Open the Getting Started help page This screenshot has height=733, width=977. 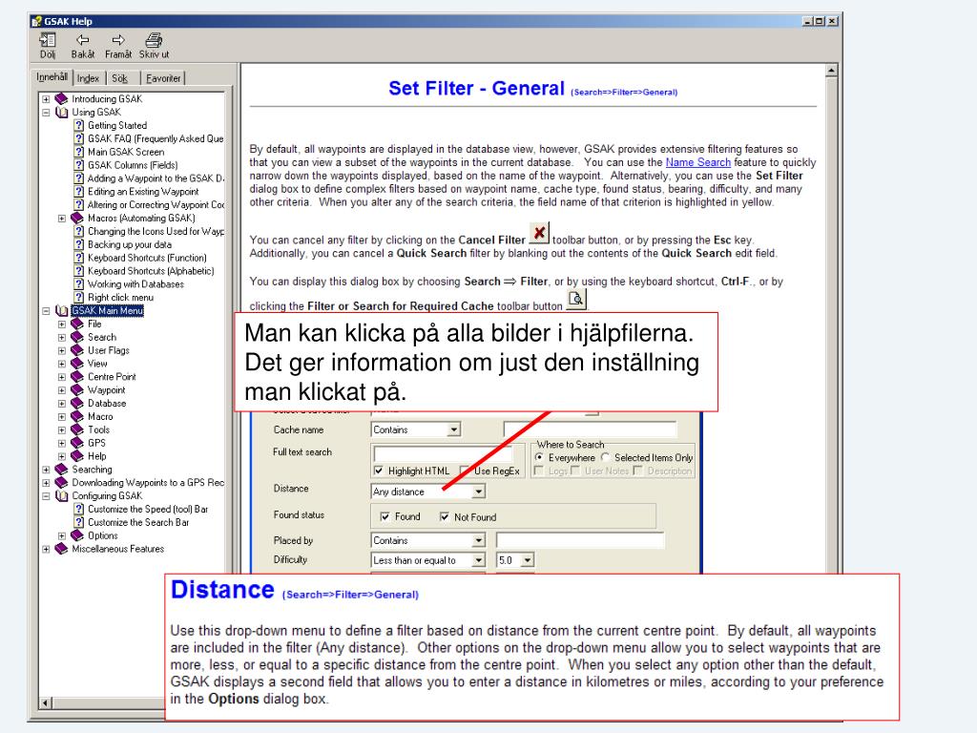click(117, 125)
